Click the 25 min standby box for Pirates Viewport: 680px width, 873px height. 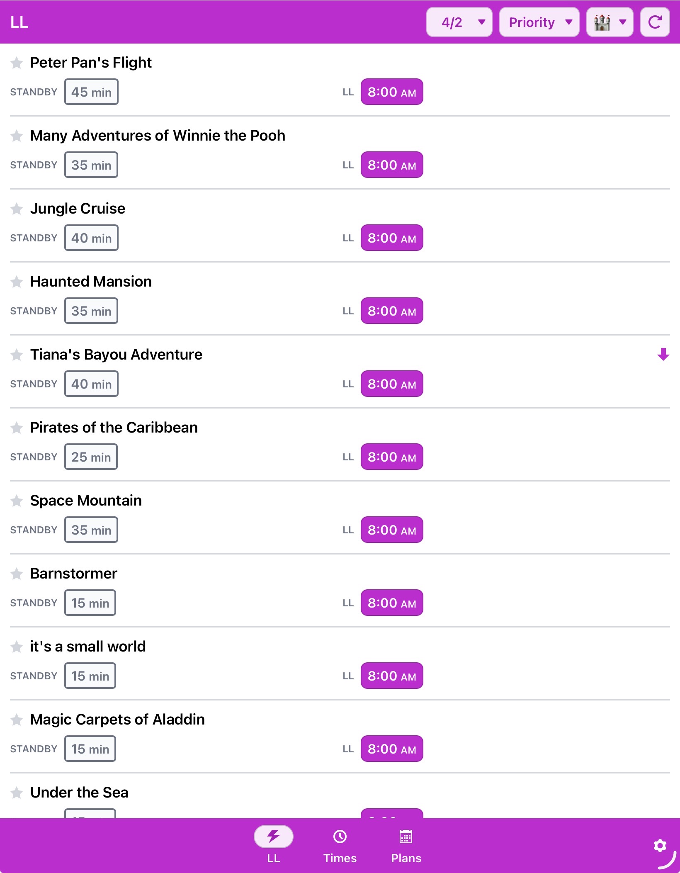(x=91, y=457)
